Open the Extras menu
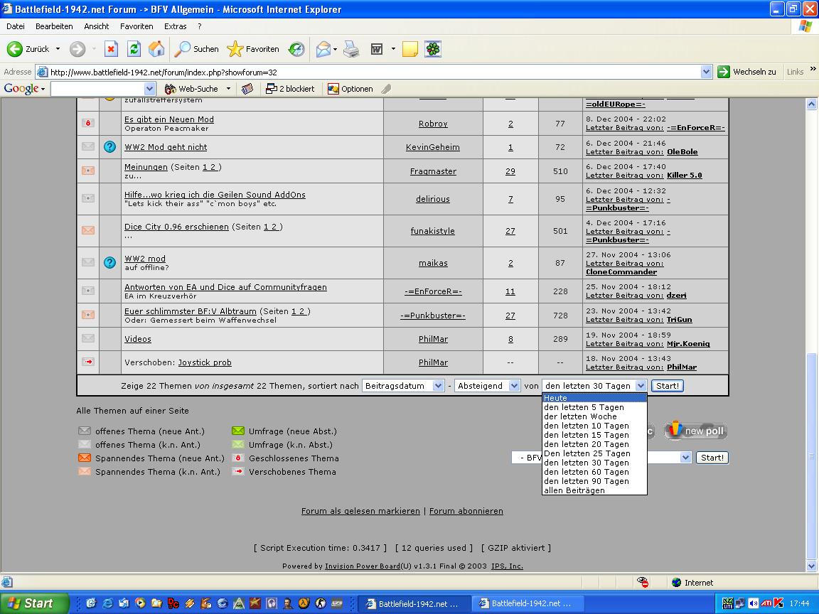This screenshot has height=614, width=819. [x=175, y=26]
